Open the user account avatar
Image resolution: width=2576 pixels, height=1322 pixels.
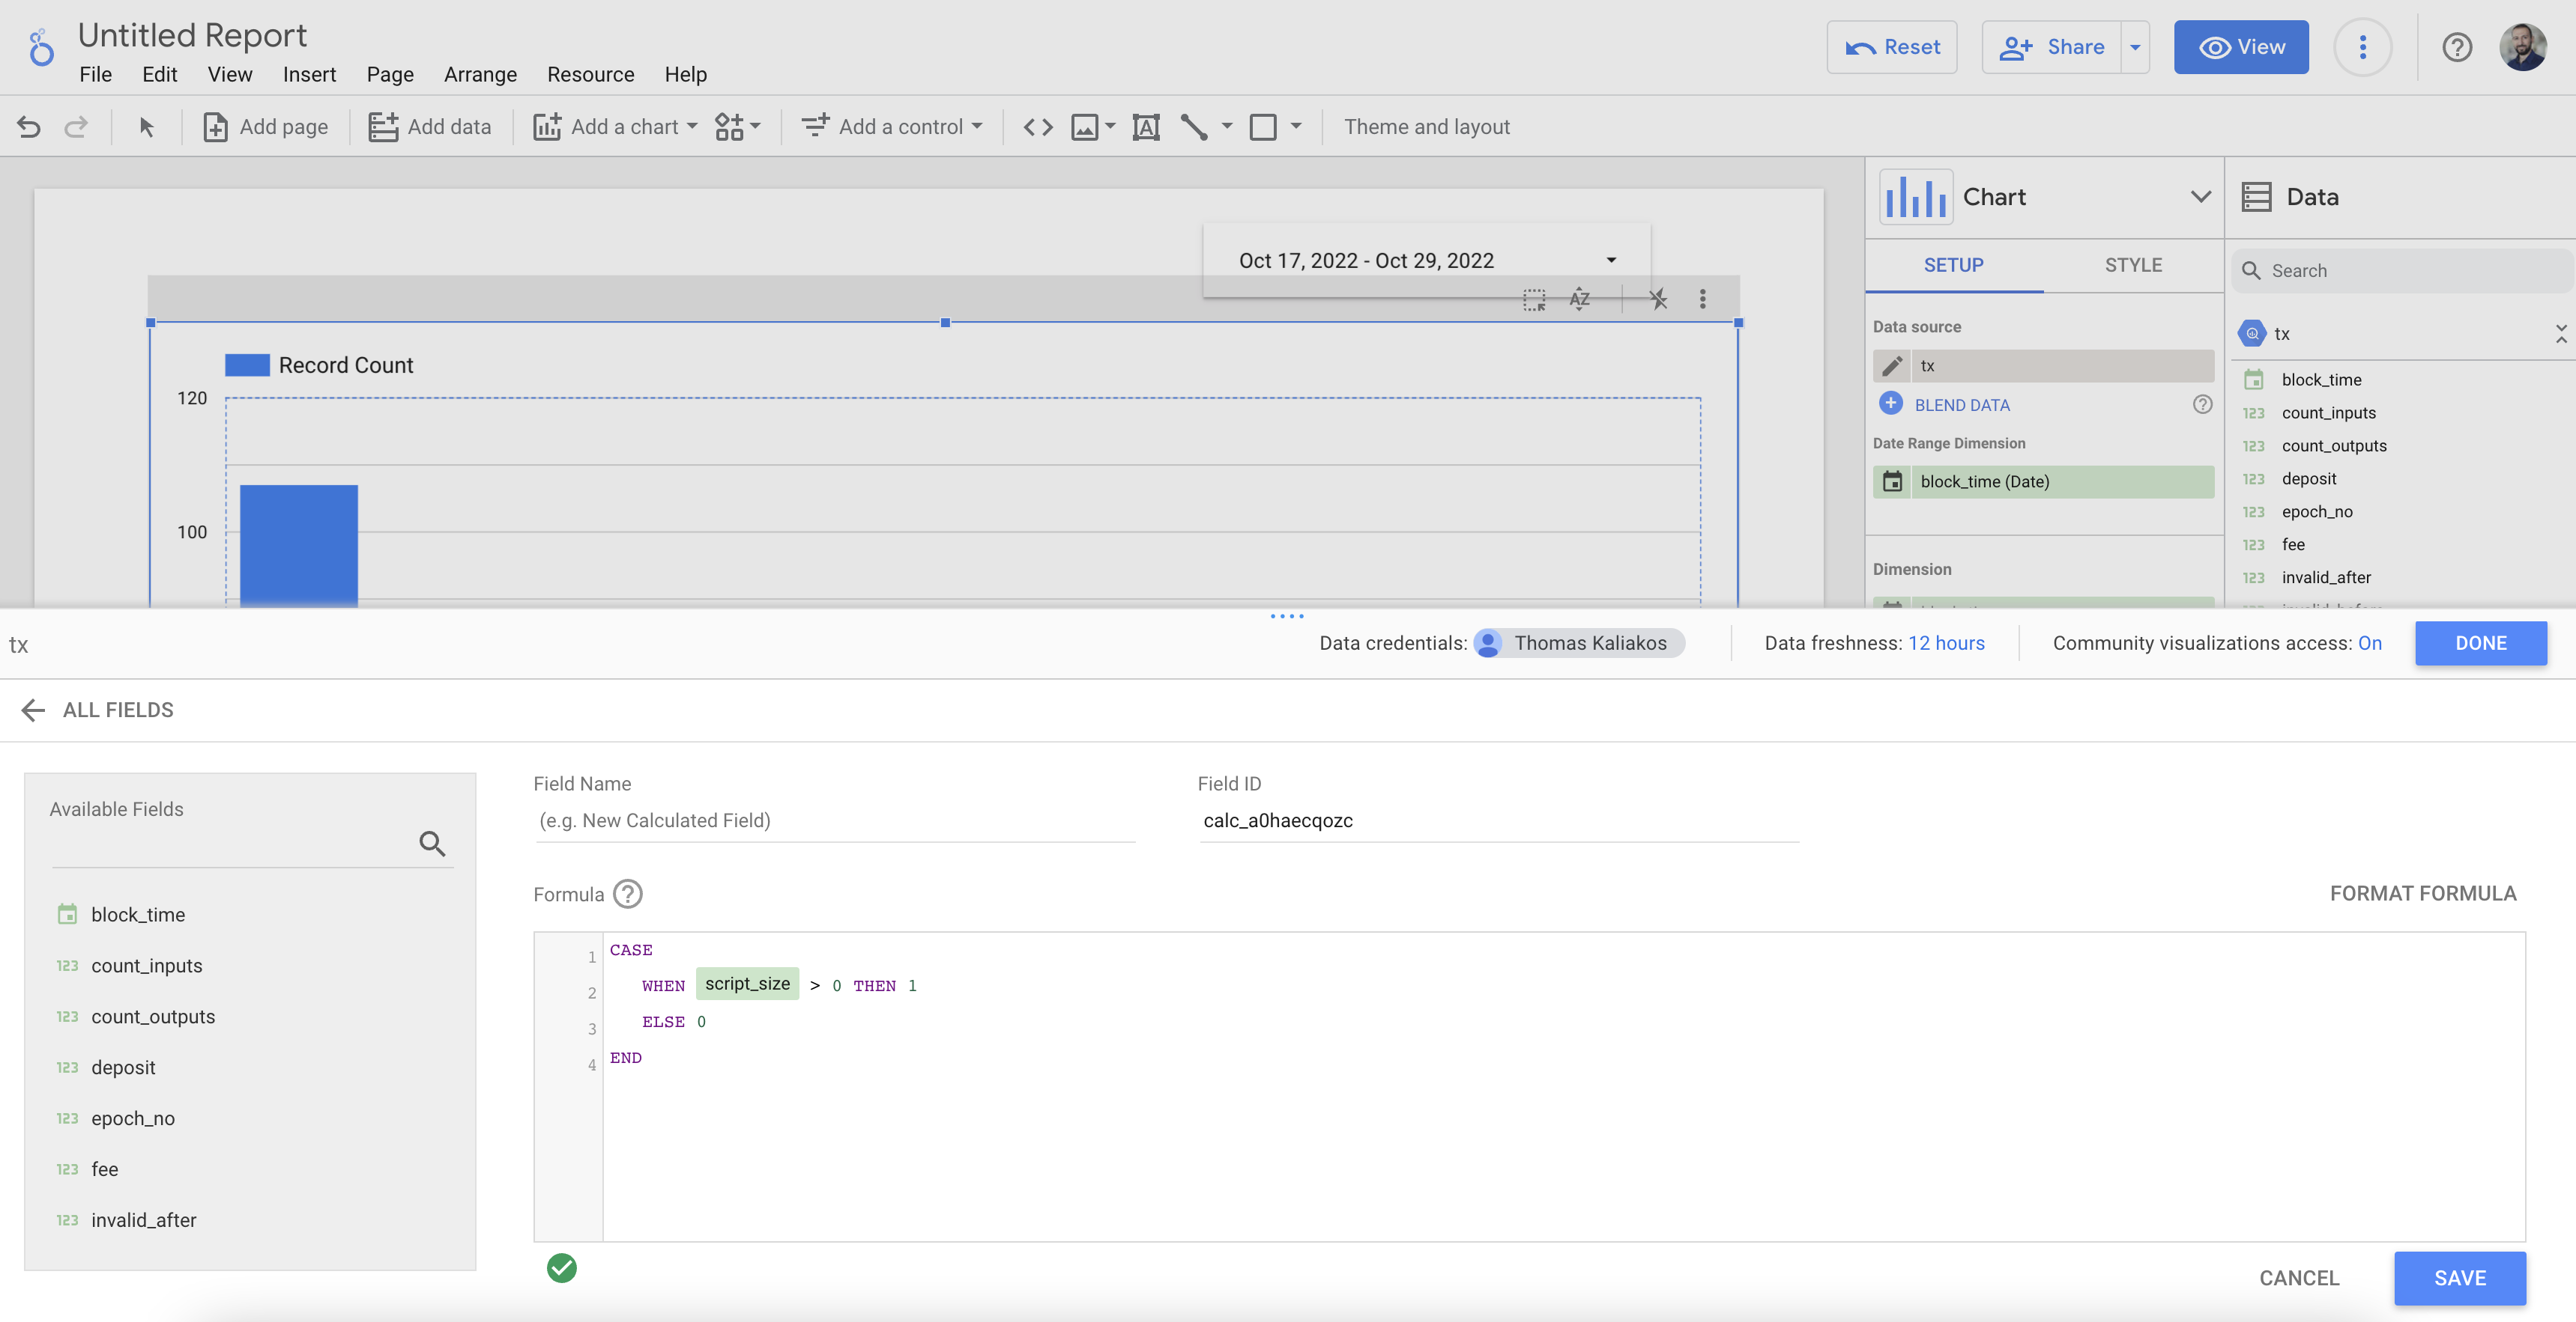tap(2523, 47)
